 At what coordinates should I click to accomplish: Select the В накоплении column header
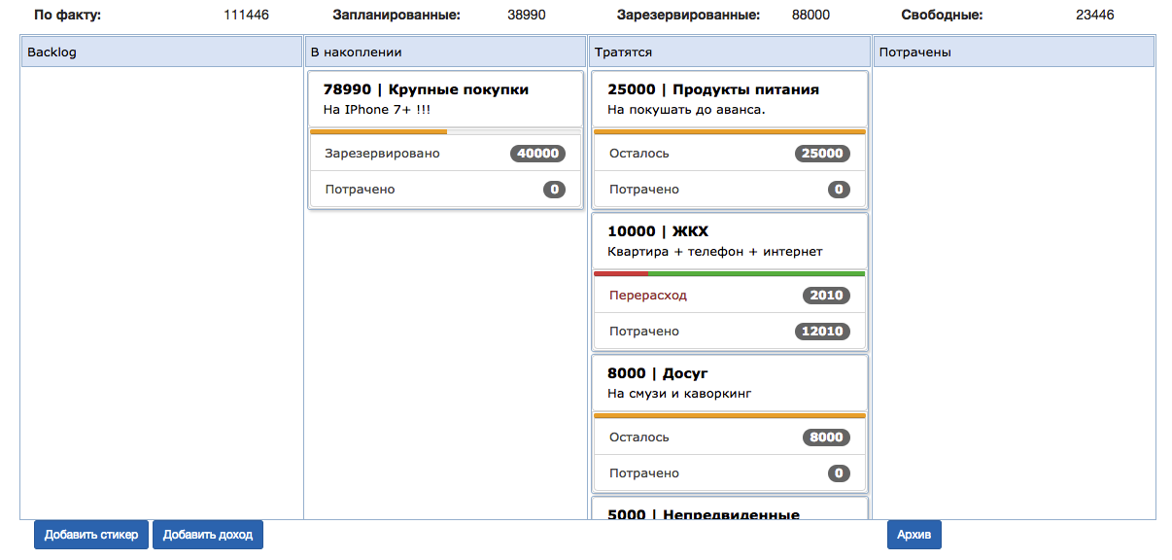point(446,52)
